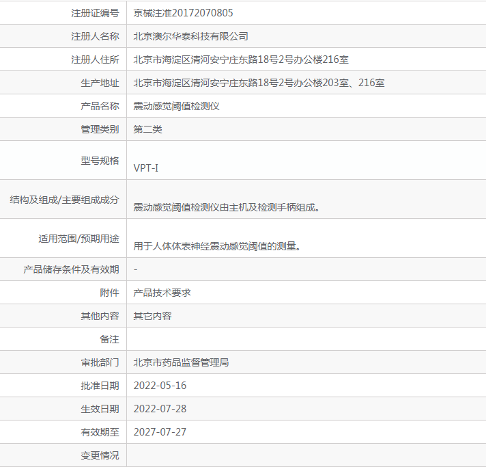Select management category value 第二类

point(147,129)
